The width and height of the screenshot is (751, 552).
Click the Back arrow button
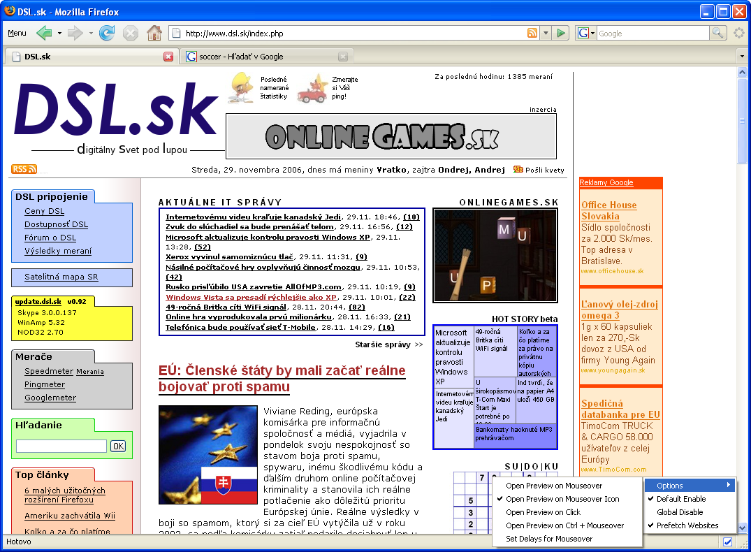click(44, 33)
